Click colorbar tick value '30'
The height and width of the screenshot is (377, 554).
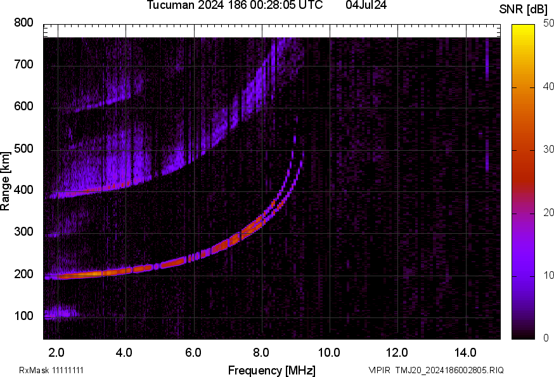click(x=548, y=149)
